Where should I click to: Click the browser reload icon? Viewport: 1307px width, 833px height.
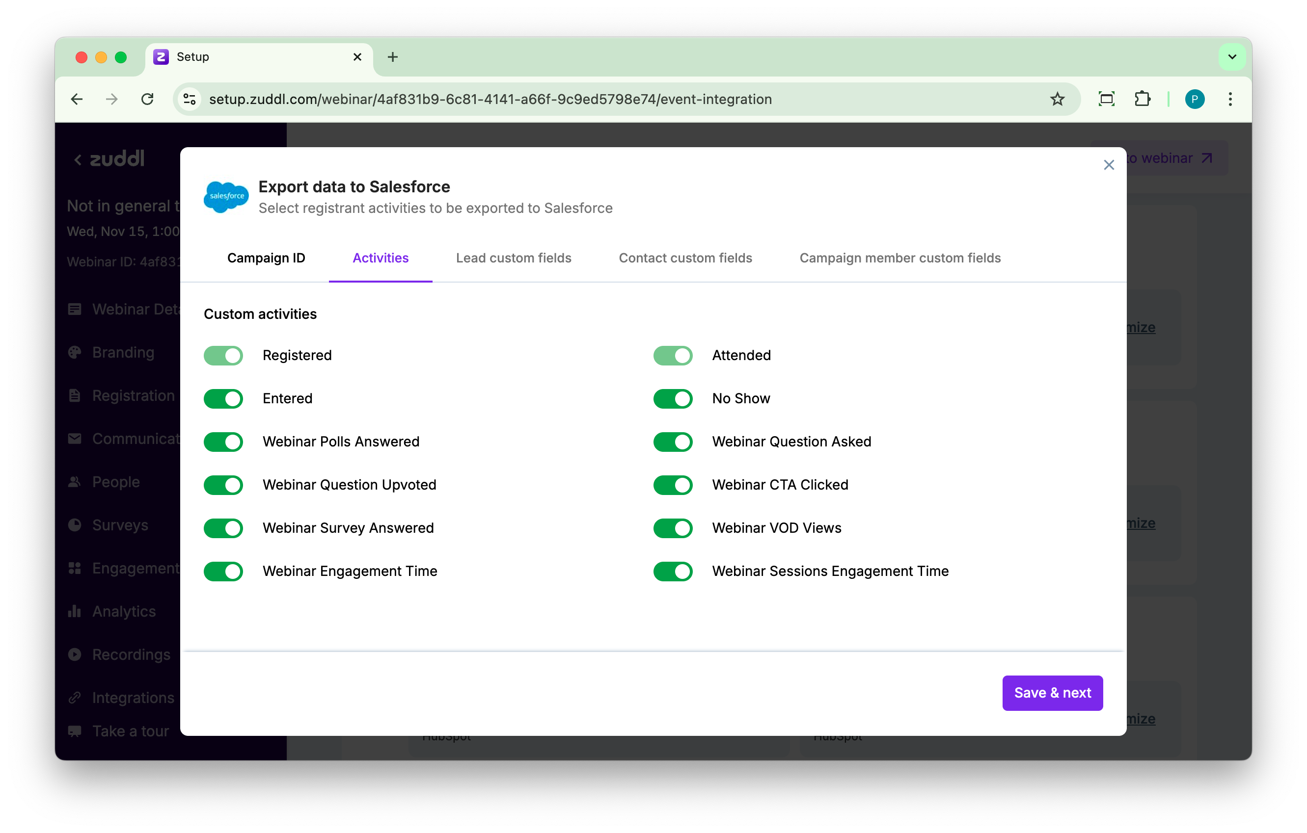(147, 99)
